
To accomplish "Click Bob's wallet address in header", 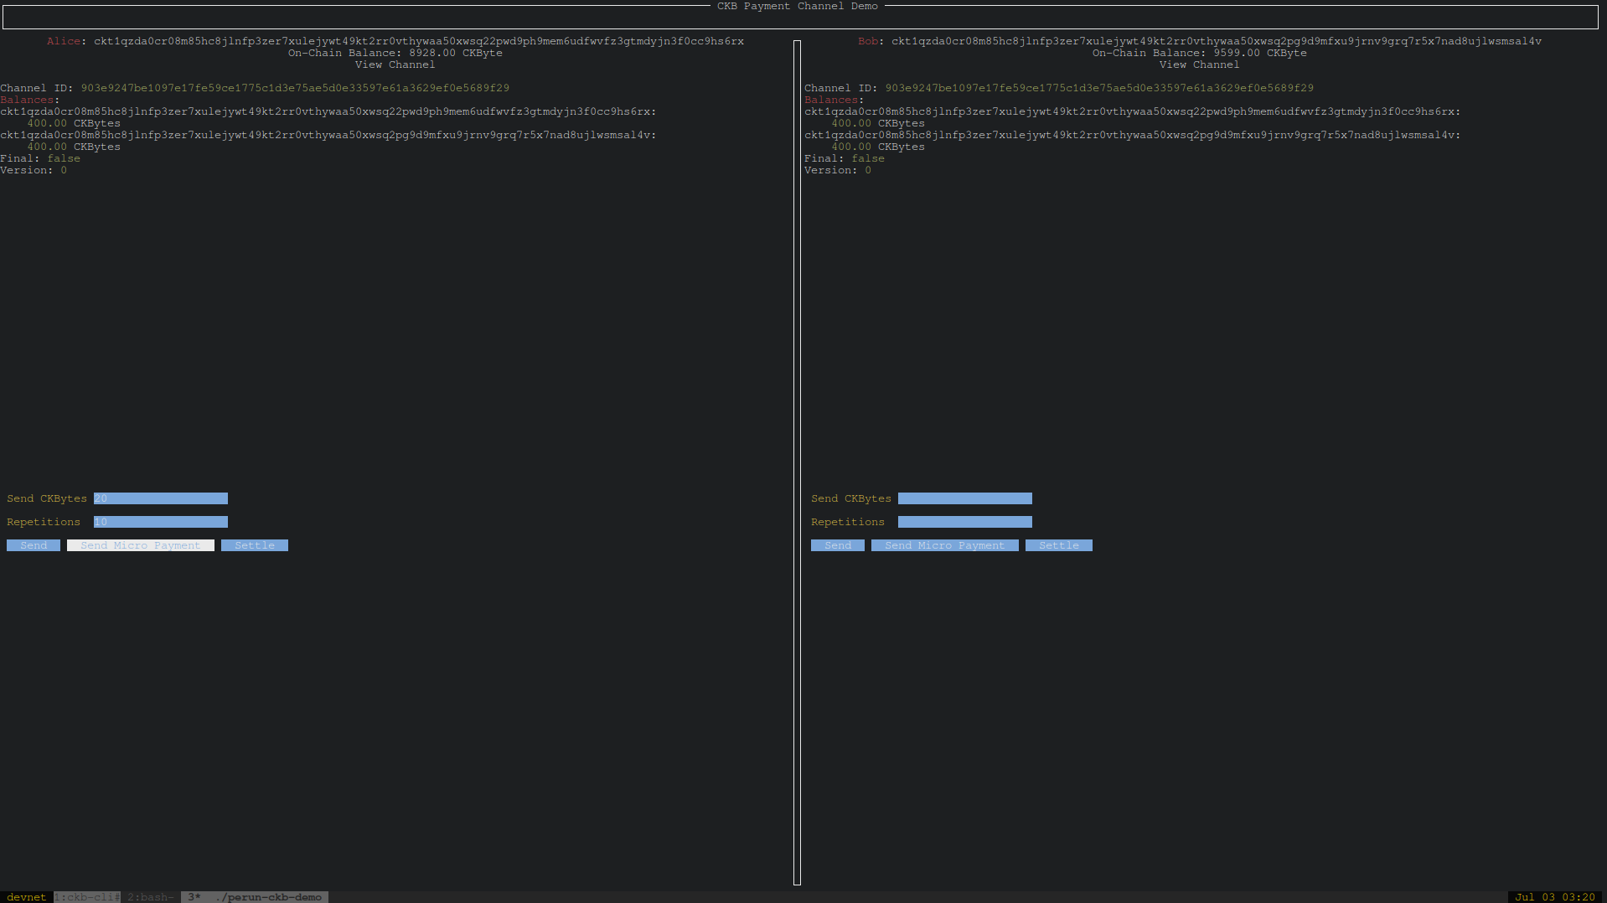I will tap(1217, 41).
